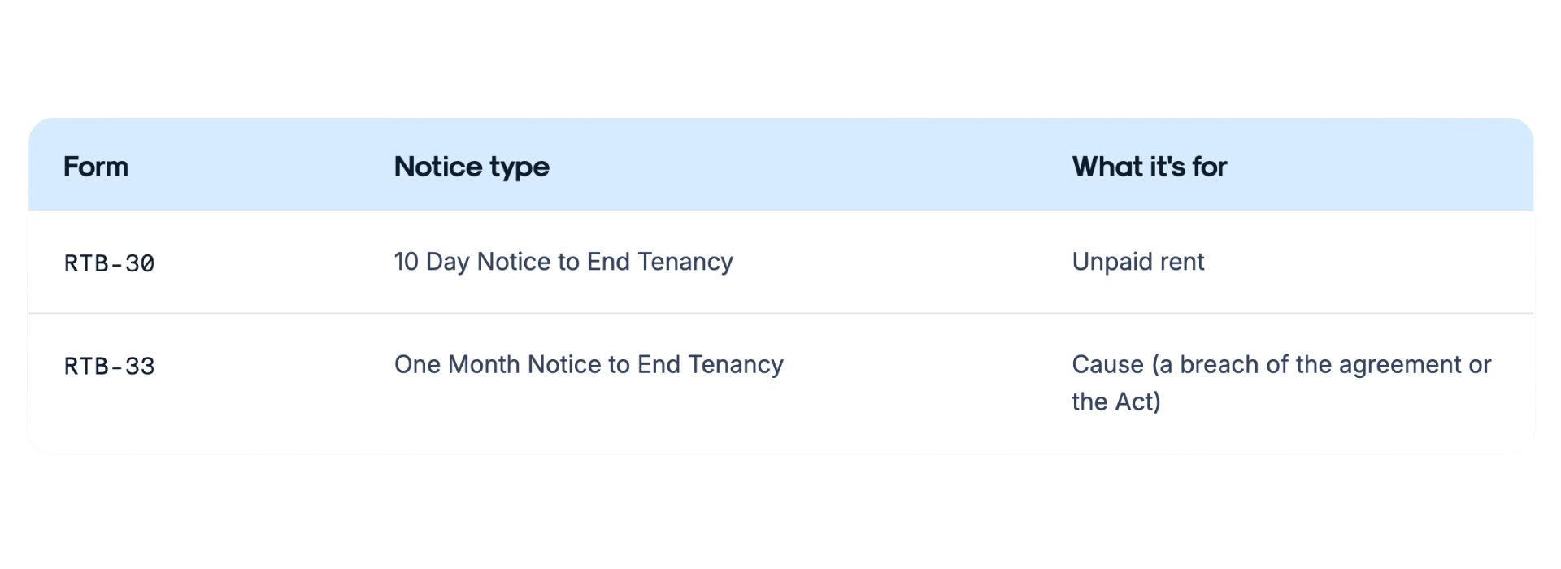Click the "What it's for" column header
The width and height of the screenshot is (1561, 569).
point(1149,167)
